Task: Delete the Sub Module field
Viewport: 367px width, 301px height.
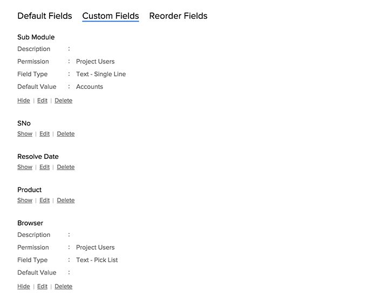Action: pyautogui.click(x=63, y=101)
